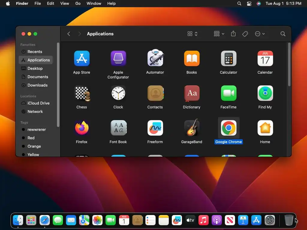Open the Trash in the Dock
This screenshot has width=307, height=230.
(289, 220)
